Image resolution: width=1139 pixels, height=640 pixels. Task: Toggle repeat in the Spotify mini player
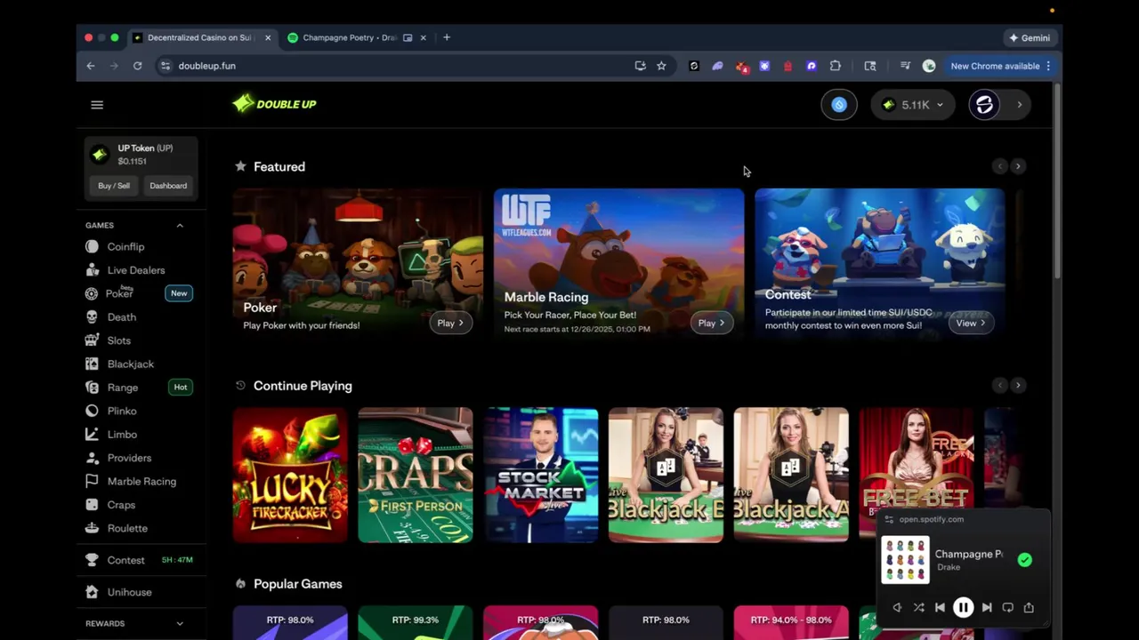click(x=1007, y=607)
